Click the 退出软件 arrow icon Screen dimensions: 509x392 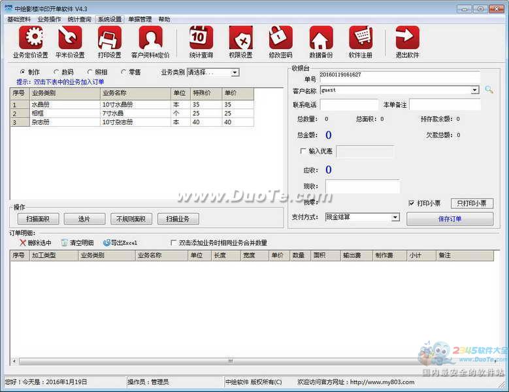[x=407, y=39]
